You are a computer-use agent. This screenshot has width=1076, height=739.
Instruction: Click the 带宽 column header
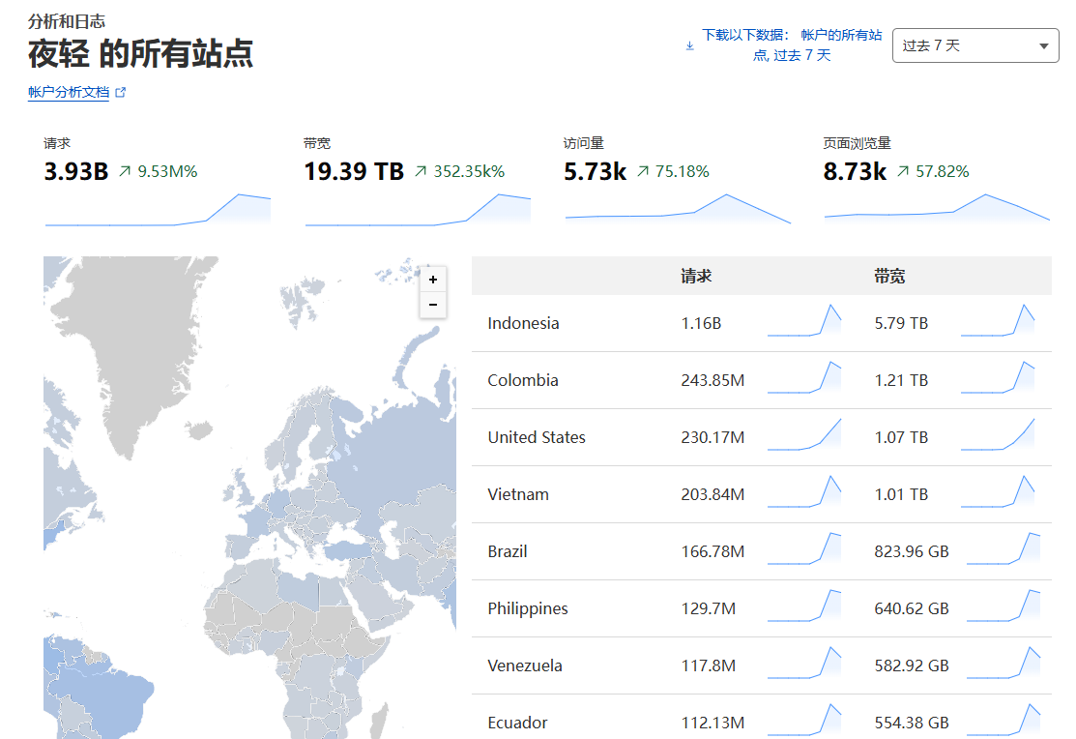(x=889, y=276)
